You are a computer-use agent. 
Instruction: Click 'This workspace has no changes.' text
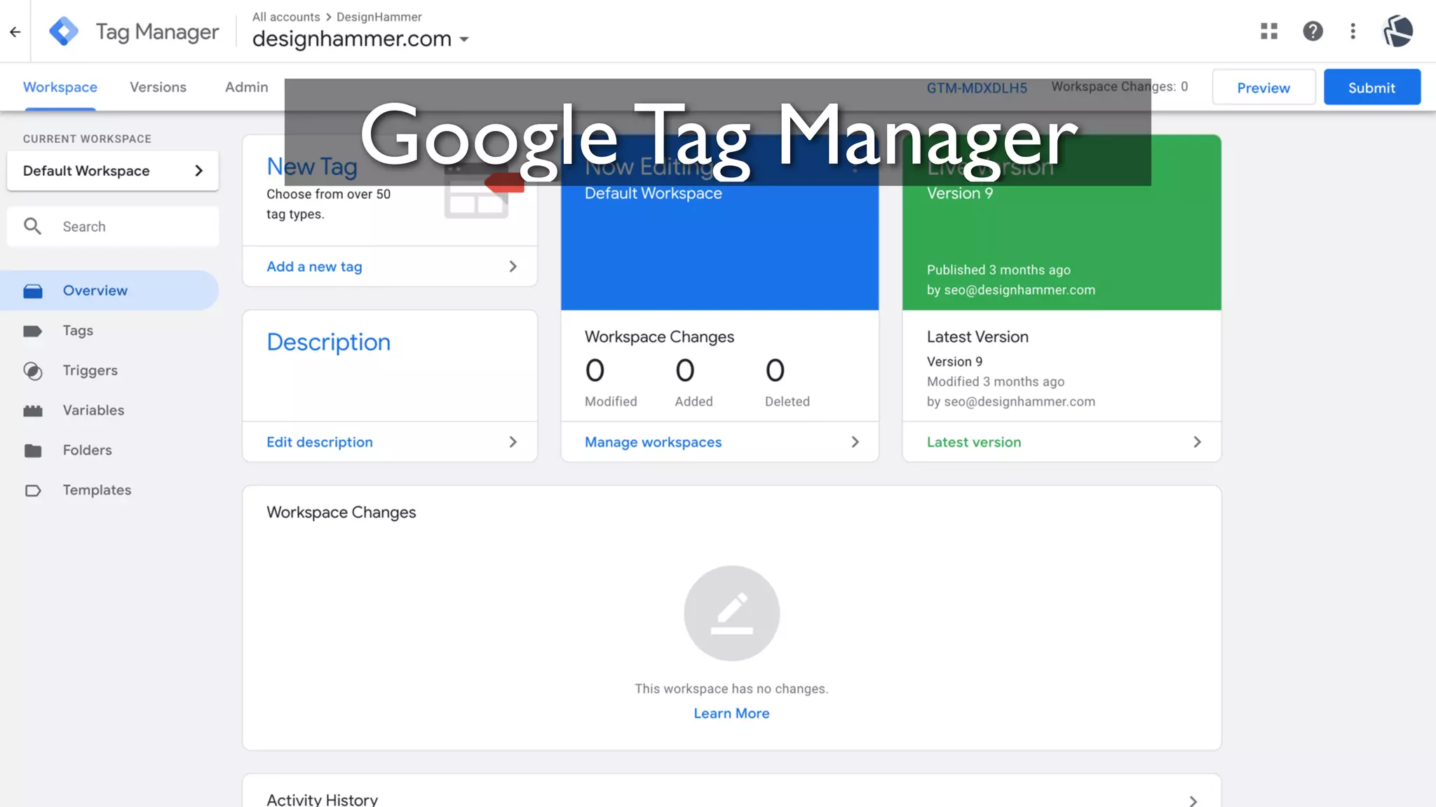[731, 689]
